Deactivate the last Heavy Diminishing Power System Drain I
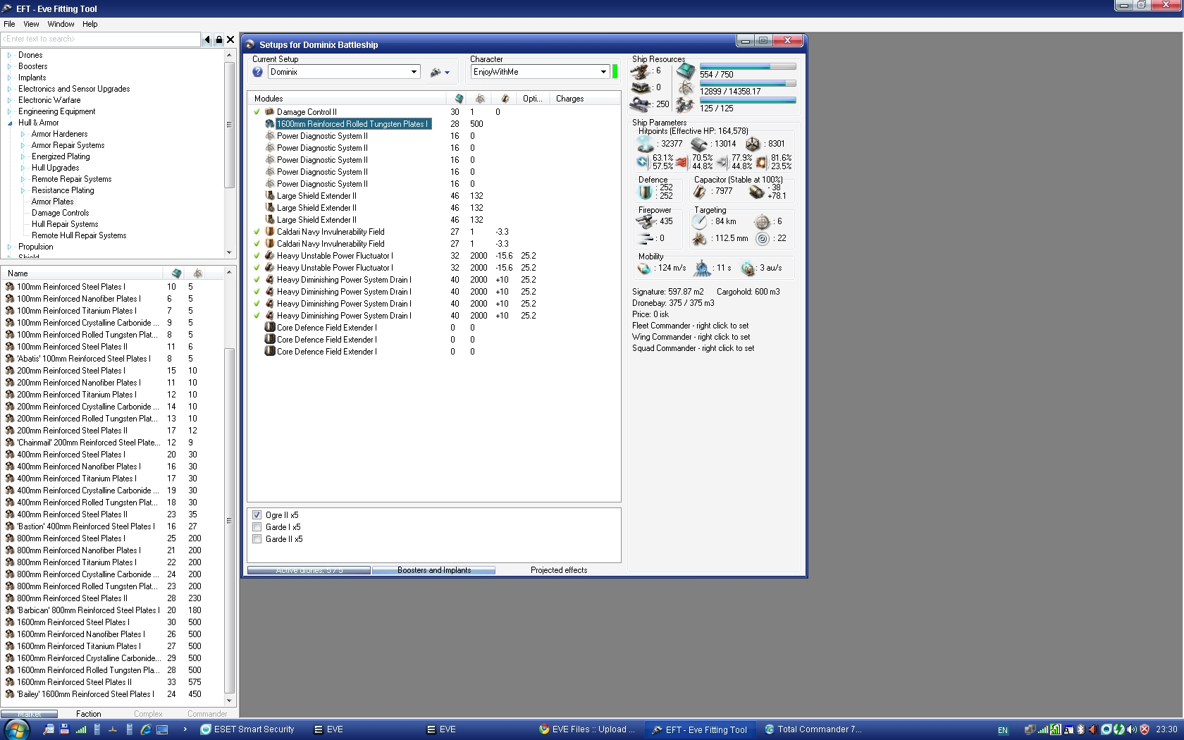Image resolution: width=1184 pixels, height=740 pixels. [257, 316]
